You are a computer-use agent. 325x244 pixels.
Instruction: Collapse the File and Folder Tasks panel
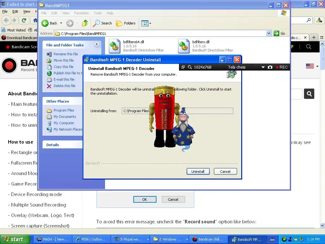[x=96, y=44]
